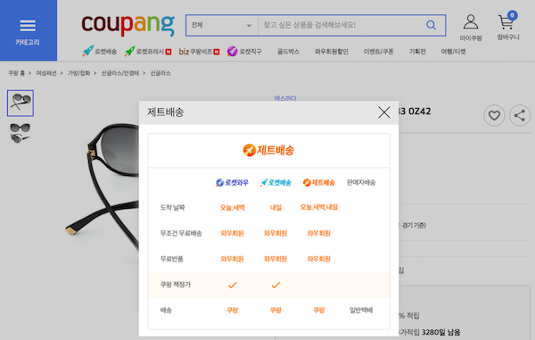Open 여행/티켓 menu item
535x340 pixels.
(x=454, y=52)
